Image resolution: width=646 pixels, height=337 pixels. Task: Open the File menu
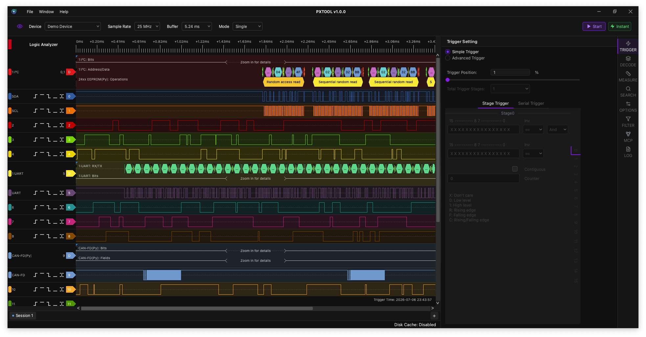click(x=30, y=11)
